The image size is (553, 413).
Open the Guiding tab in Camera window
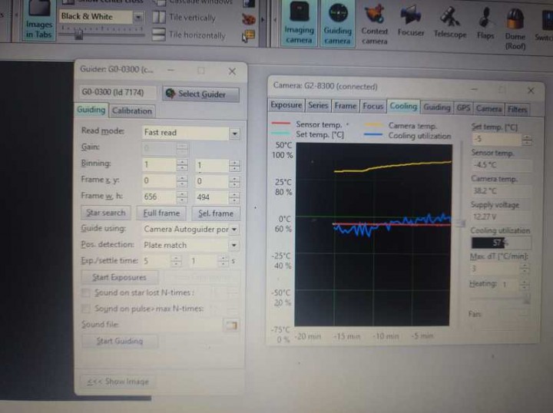[x=436, y=107]
